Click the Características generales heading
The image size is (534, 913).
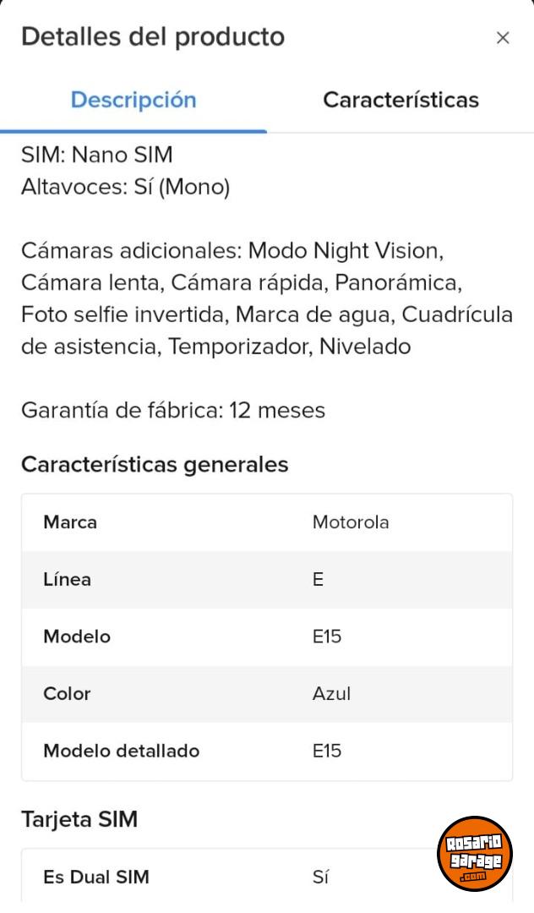[x=155, y=464]
